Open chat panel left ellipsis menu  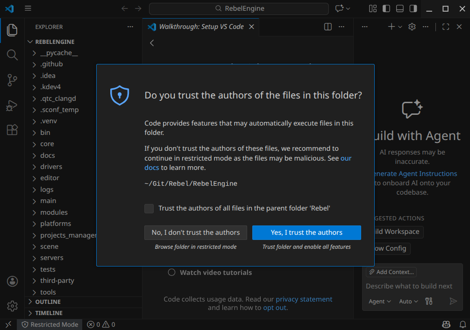coord(364,27)
